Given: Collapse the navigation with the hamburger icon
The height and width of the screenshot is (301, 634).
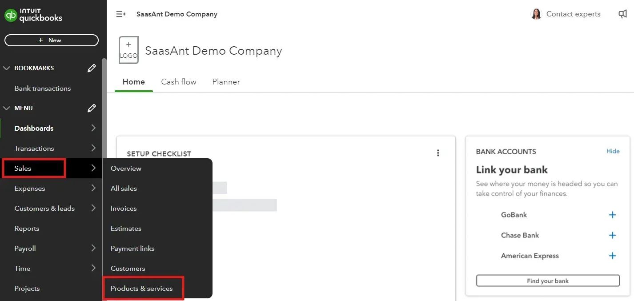Looking at the screenshot, I should (x=120, y=14).
